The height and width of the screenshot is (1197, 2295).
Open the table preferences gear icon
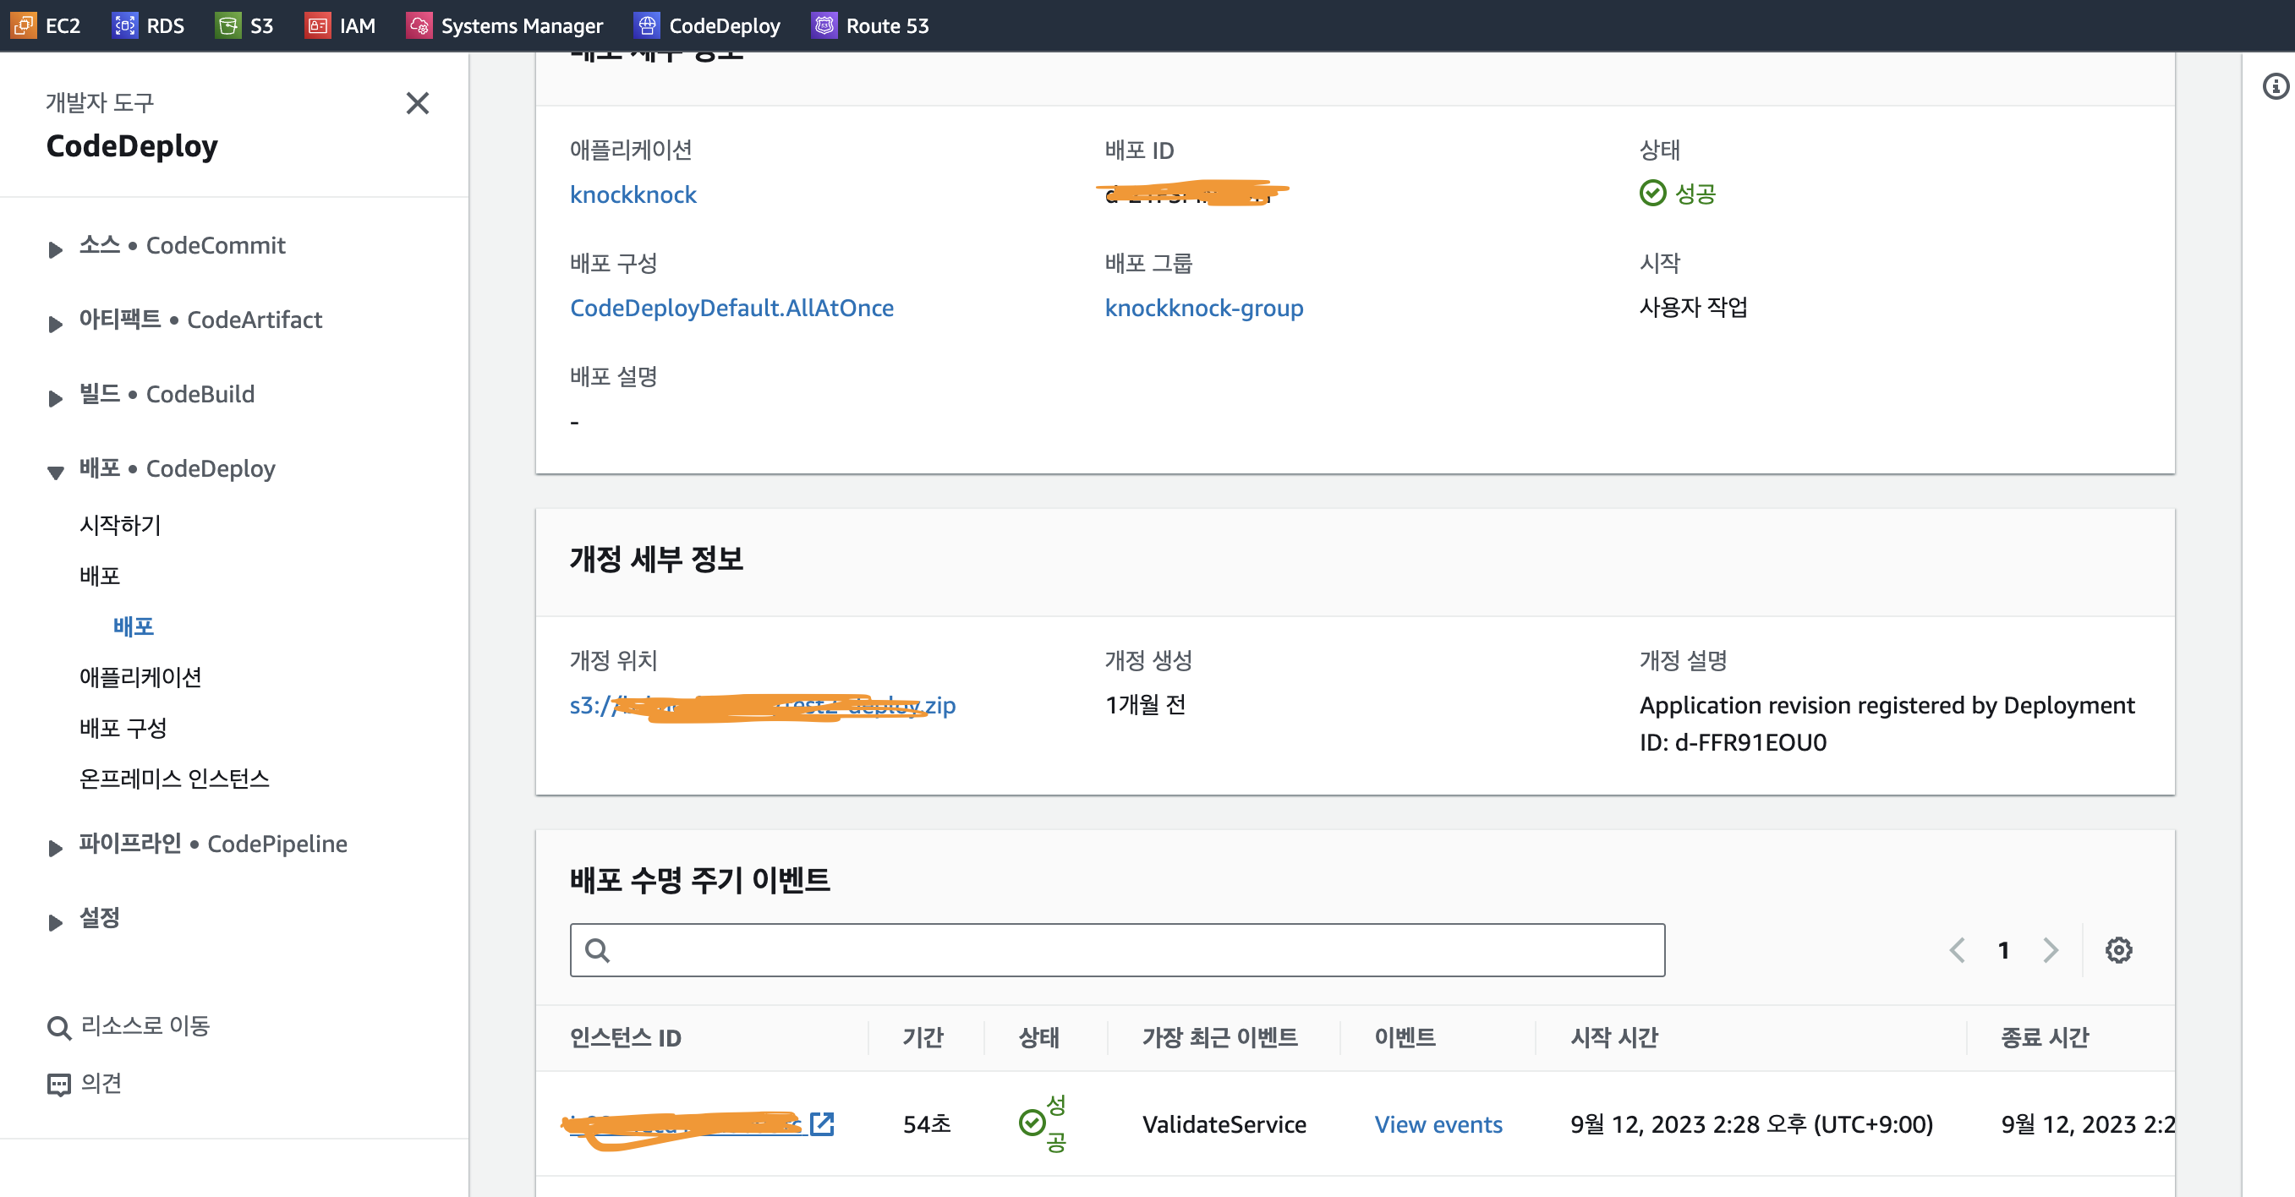(2117, 950)
